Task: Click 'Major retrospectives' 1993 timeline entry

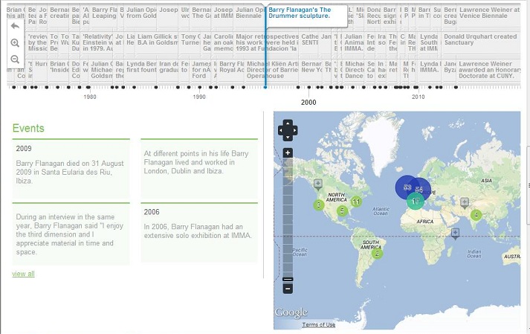Action: [266, 43]
